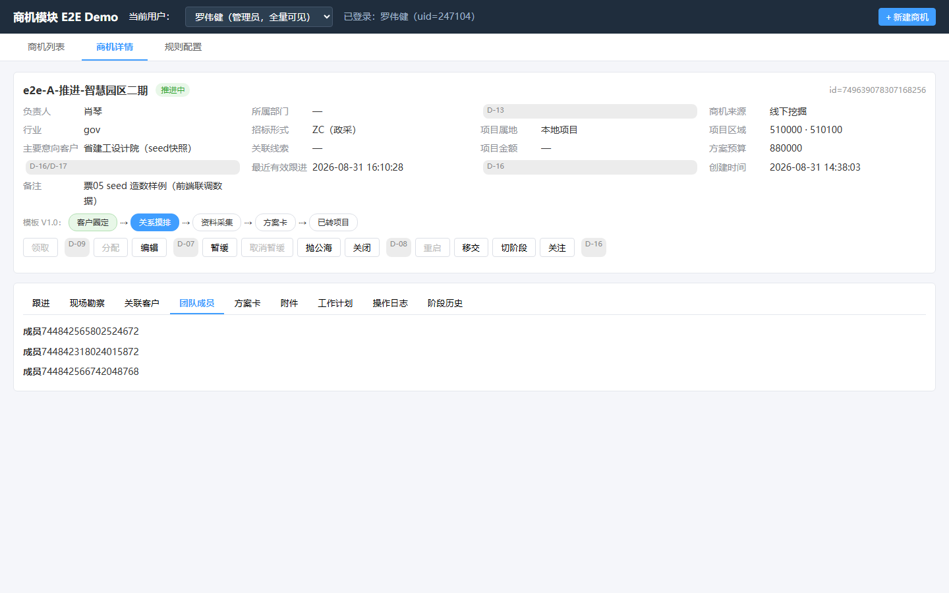Open the 规则配置 tab
Viewport: 949px width, 593px height.
[183, 47]
